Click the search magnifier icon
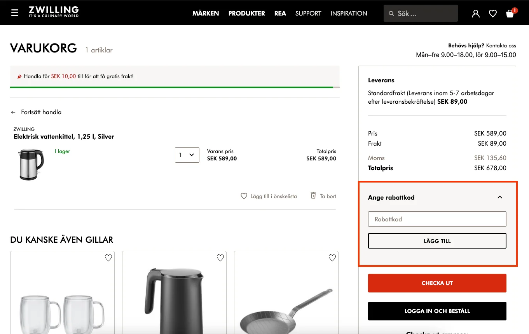The width and height of the screenshot is (529, 334). (391, 14)
